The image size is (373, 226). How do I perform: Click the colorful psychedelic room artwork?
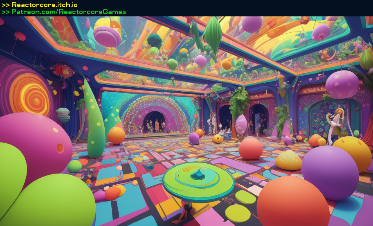click(186, 121)
